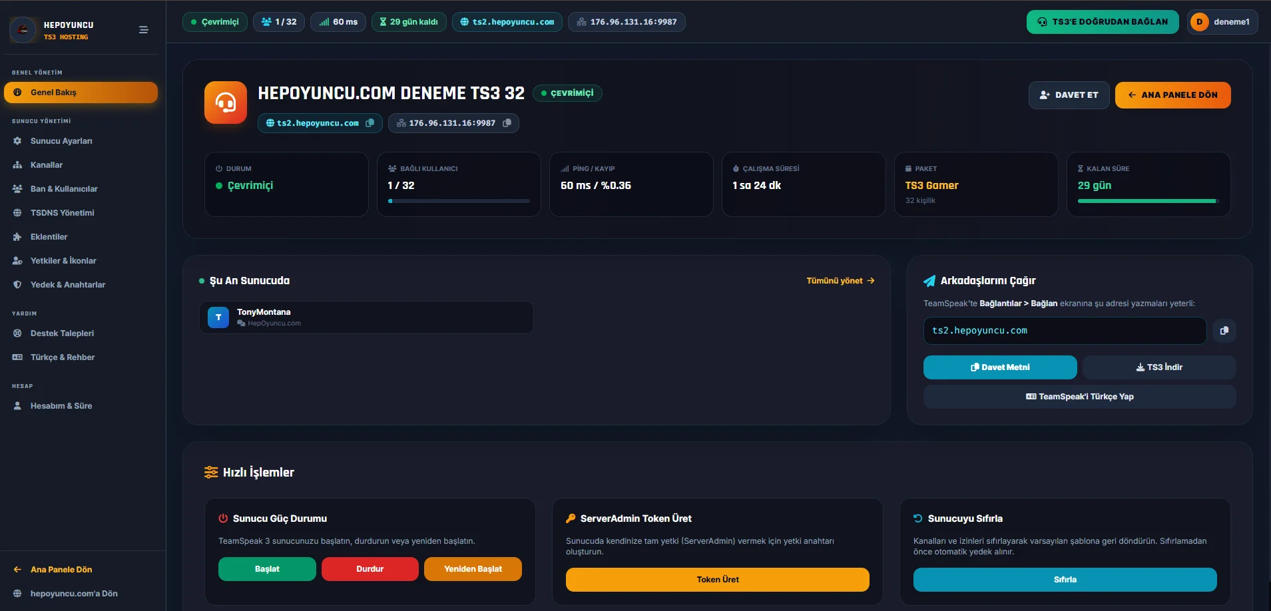
Task: Click the ts2.hepoyuncu.com invite address field
Action: (1065, 331)
